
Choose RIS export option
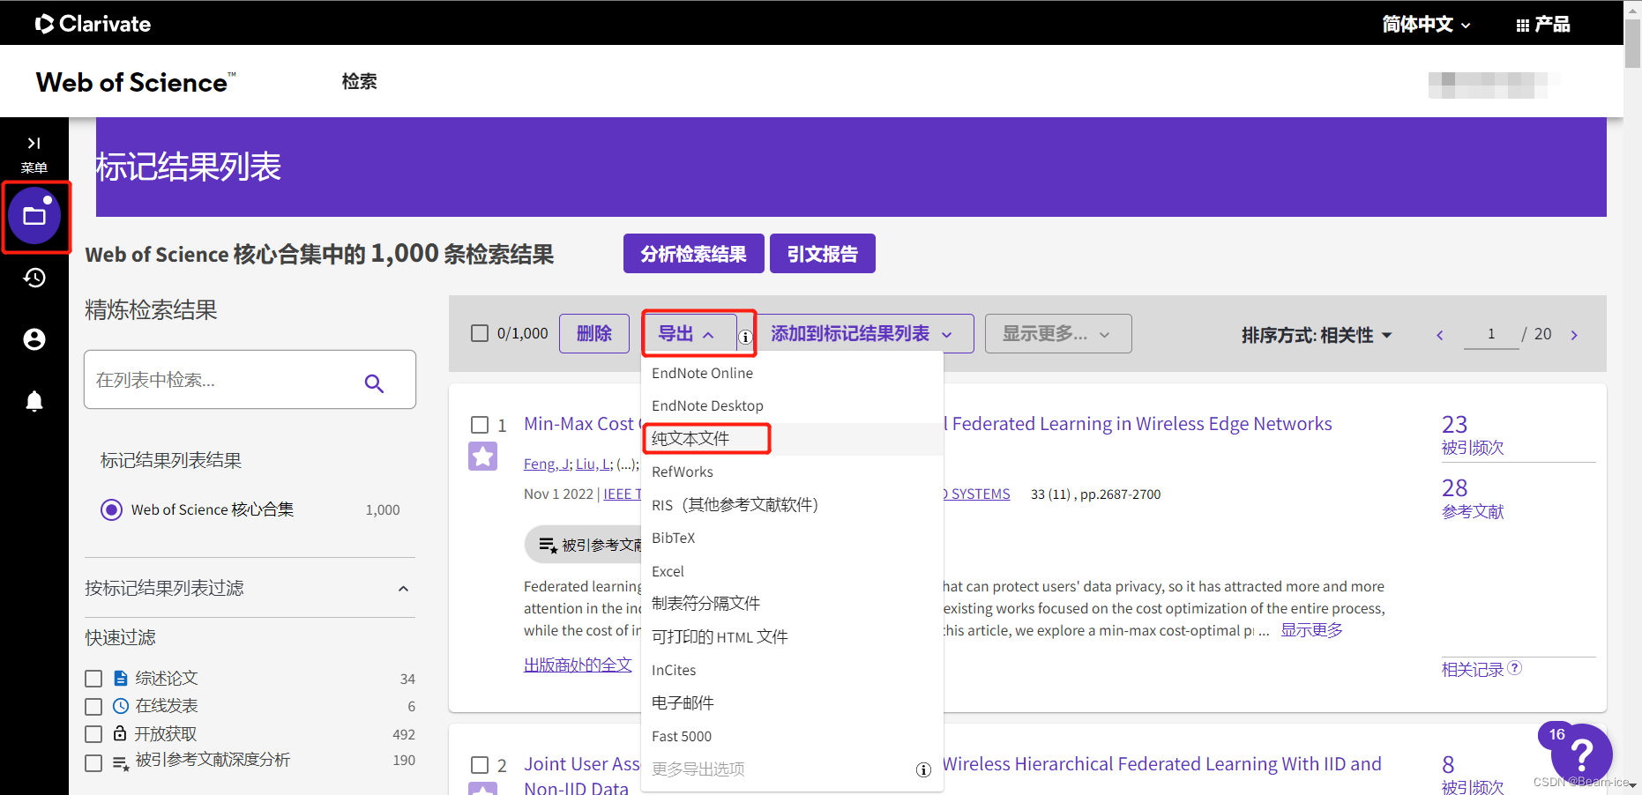pyautogui.click(x=792, y=505)
